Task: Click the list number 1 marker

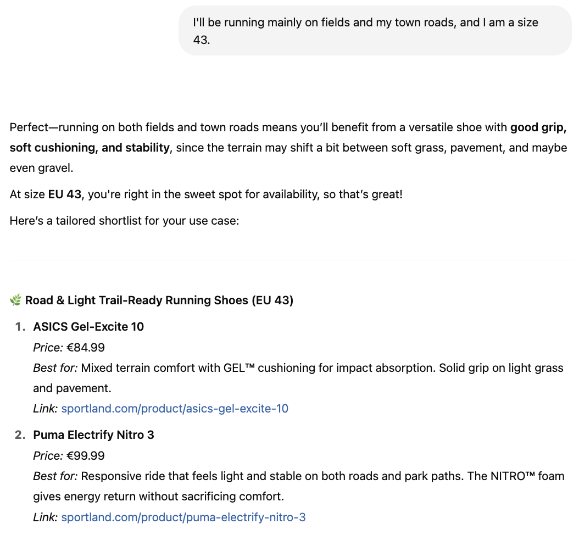Action: pyautogui.click(x=20, y=326)
